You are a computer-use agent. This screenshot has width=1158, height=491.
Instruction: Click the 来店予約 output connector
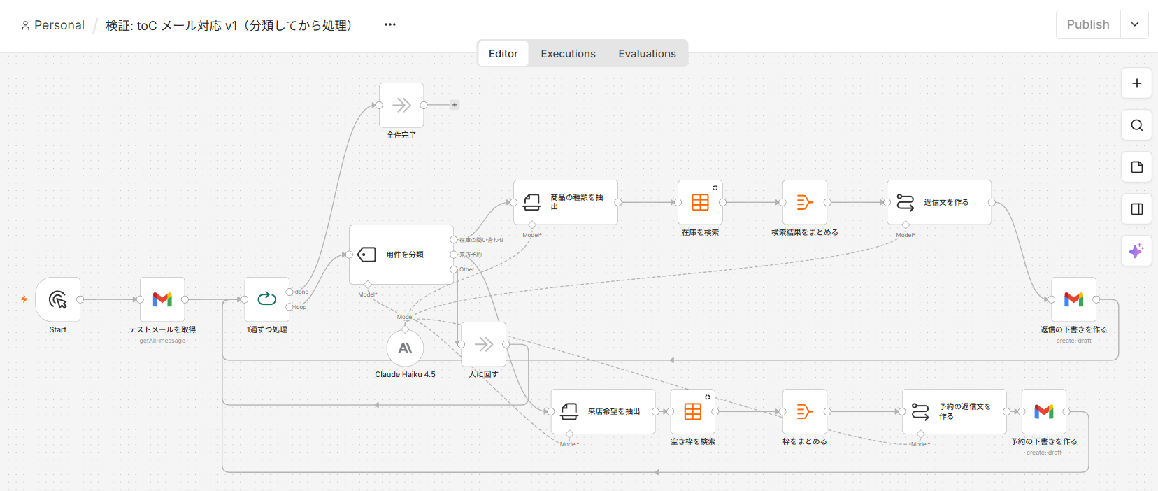[x=454, y=255]
